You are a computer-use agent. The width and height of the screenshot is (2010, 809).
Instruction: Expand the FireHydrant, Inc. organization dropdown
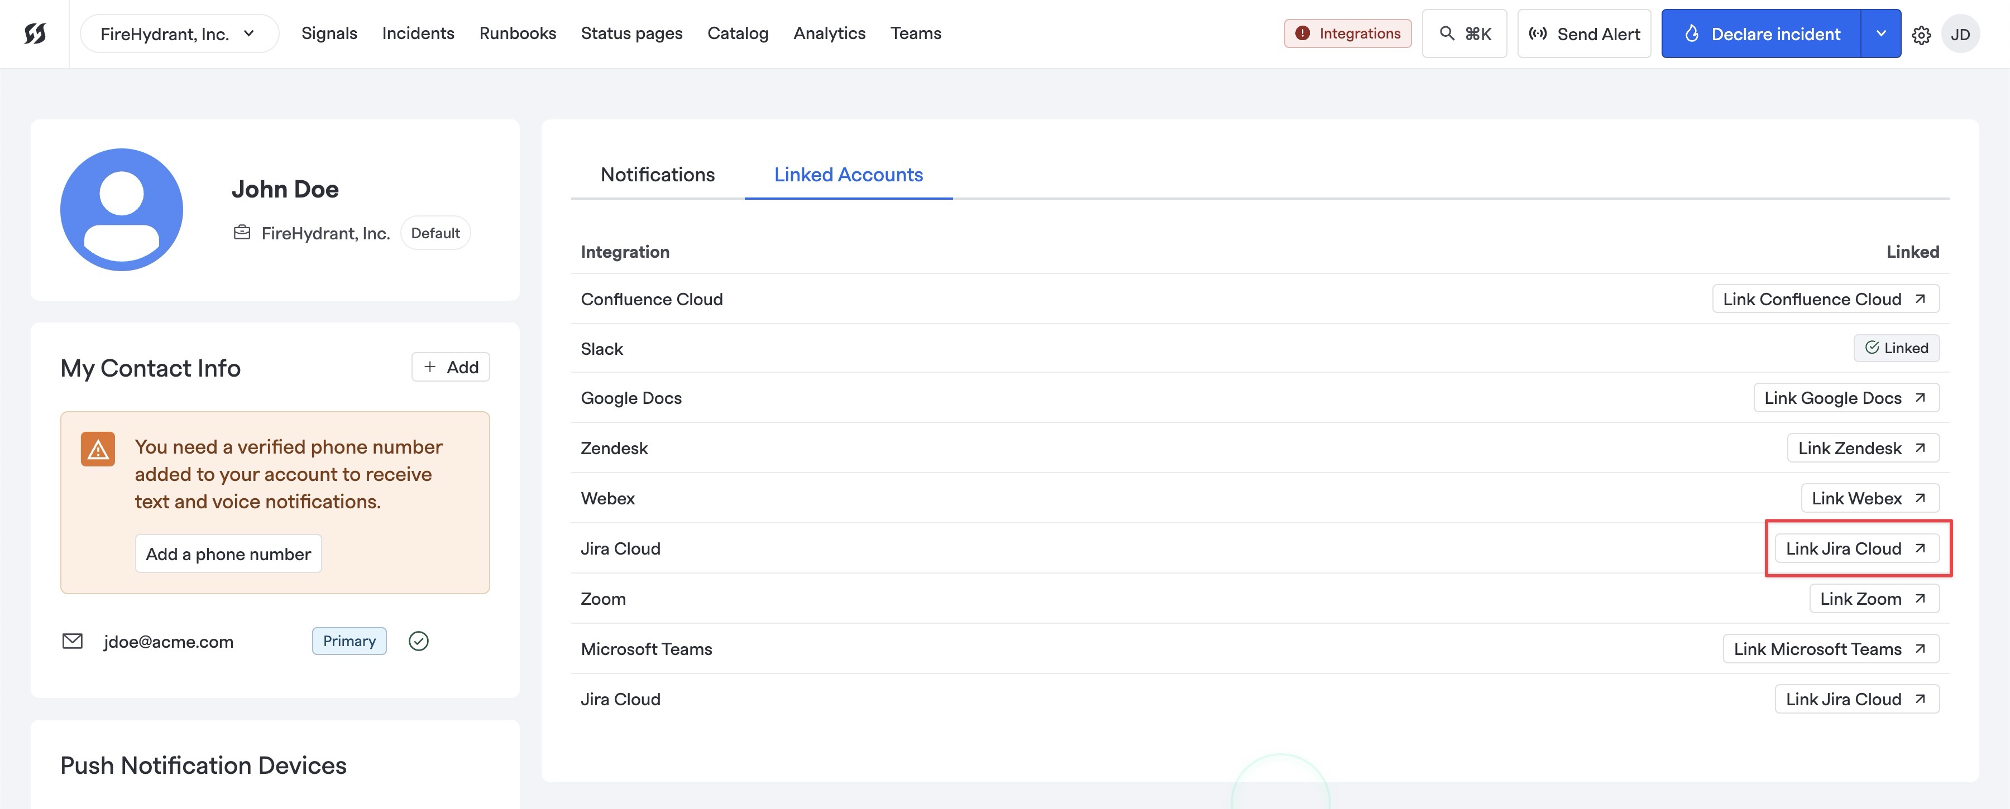coord(179,33)
